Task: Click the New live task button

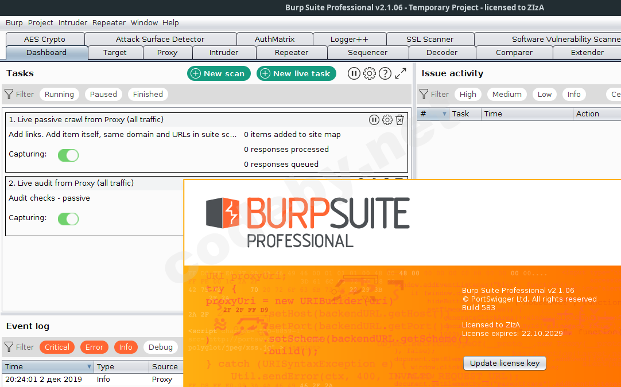Action: tap(296, 73)
